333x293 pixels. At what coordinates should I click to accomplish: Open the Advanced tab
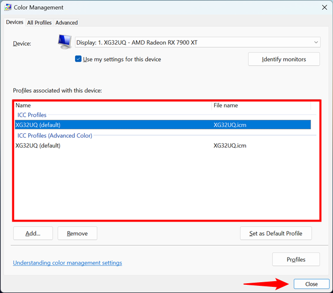coord(66,23)
